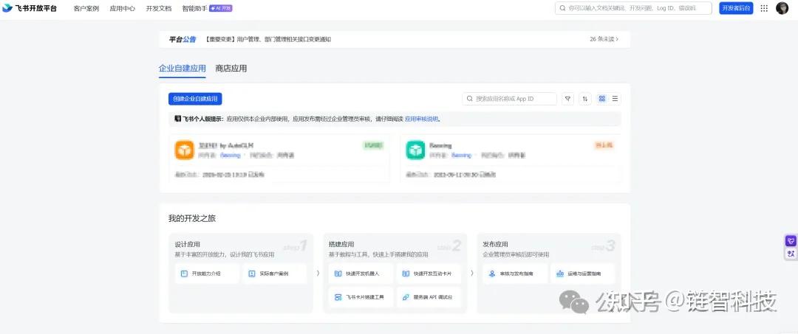Focus the top documentation search field
This screenshot has height=334, width=798.
pyautogui.click(x=633, y=8)
